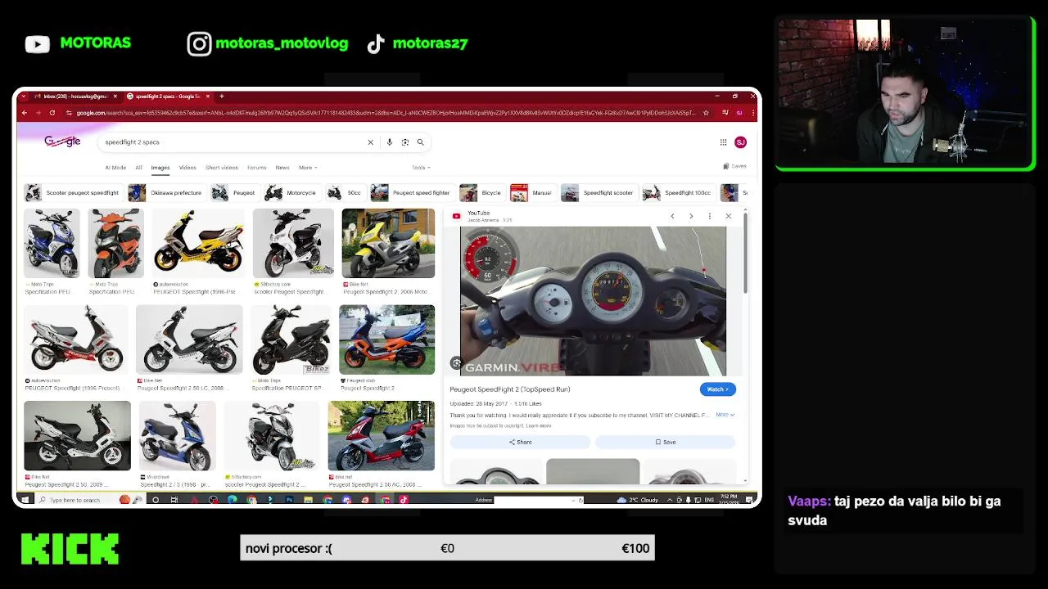Open the large speedometer video preview image

[x=593, y=300]
